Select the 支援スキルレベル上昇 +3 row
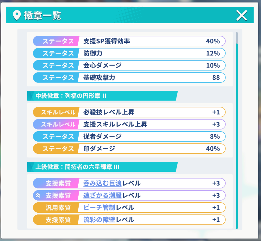 coord(129,124)
